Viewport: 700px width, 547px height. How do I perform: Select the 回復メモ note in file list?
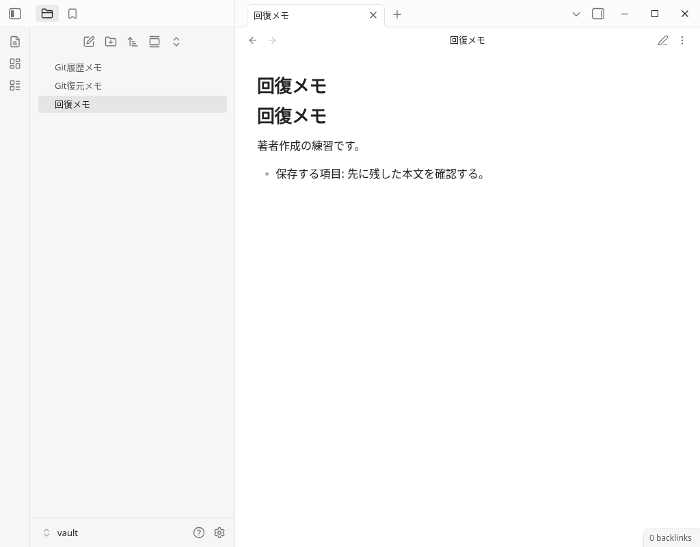133,104
